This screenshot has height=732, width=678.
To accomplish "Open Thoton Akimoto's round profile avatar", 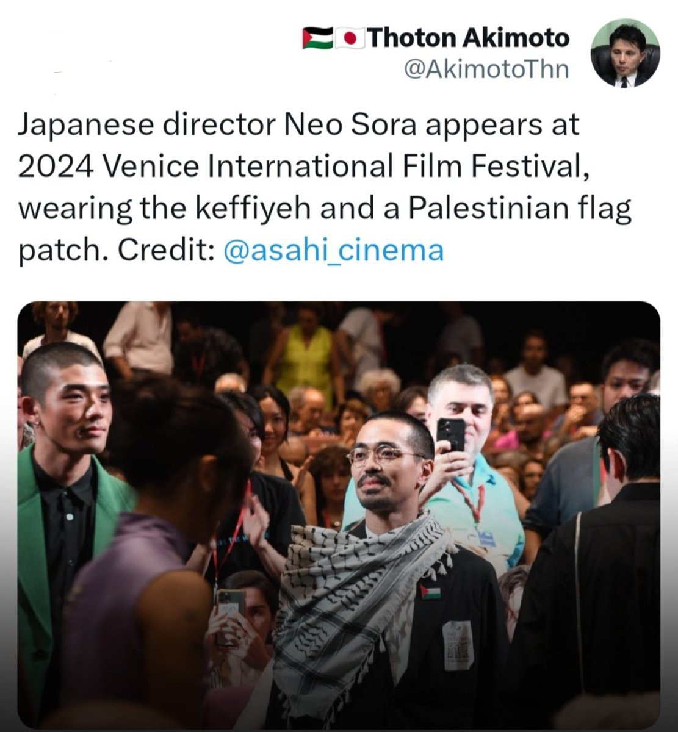I will pyautogui.click(x=626, y=52).
